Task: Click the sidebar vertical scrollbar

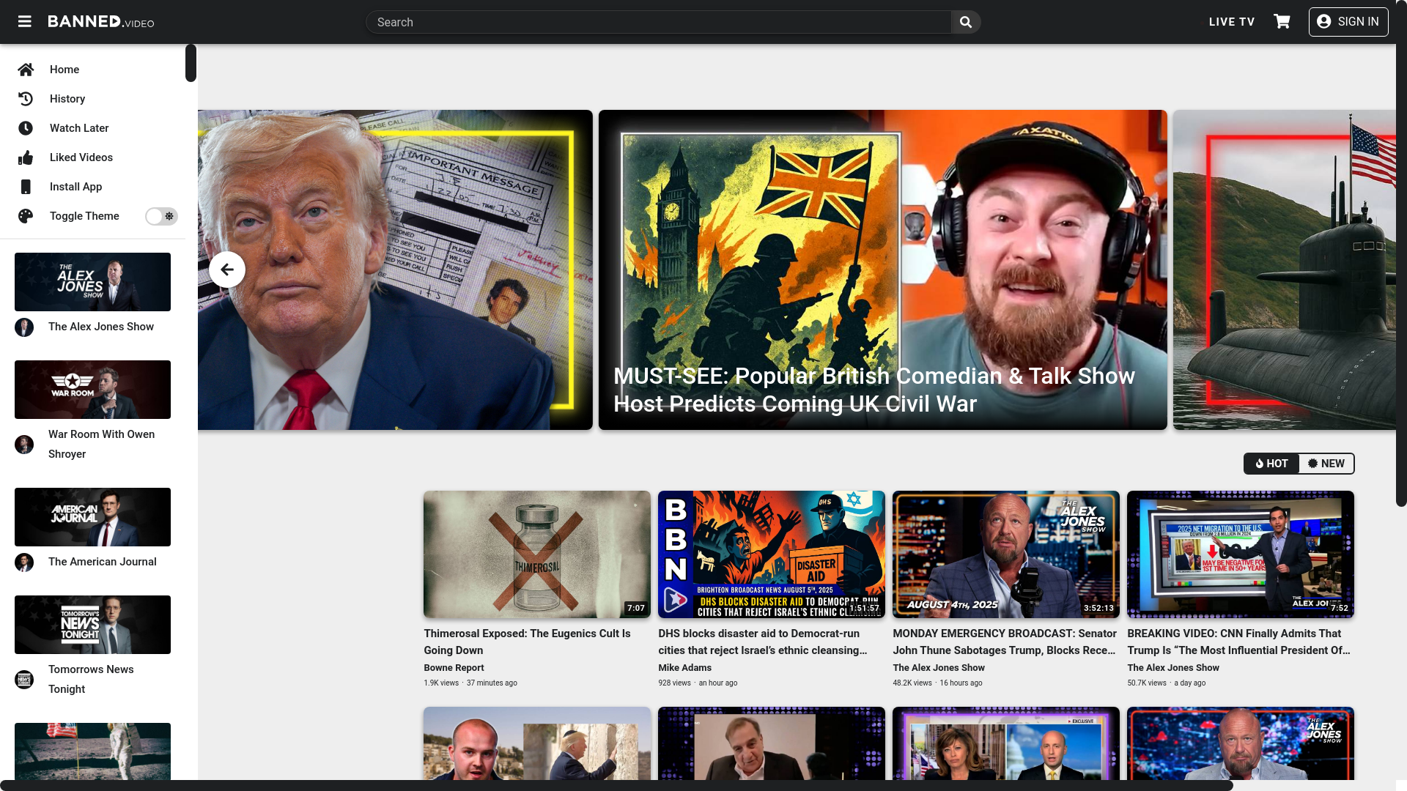Action: pos(191,63)
